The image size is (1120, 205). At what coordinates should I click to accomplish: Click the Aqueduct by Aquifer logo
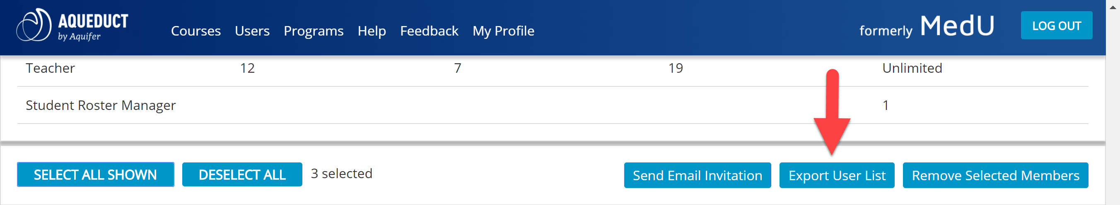click(x=72, y=25)
